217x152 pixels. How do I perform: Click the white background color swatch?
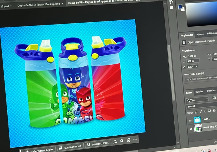[x=183, y=9]
